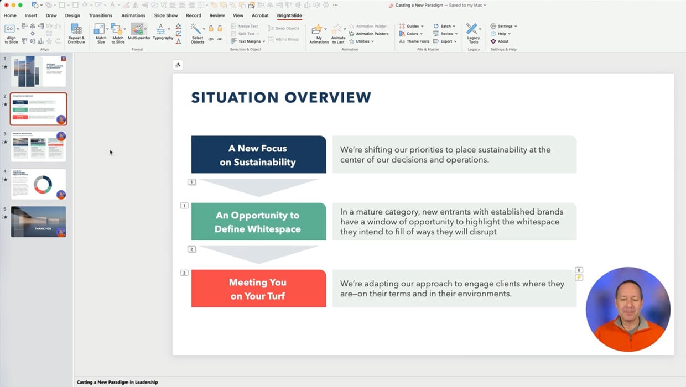The image size is (686, 387).
Task: Click the Align to Slide icon
Action: click(x=11, y=33)
